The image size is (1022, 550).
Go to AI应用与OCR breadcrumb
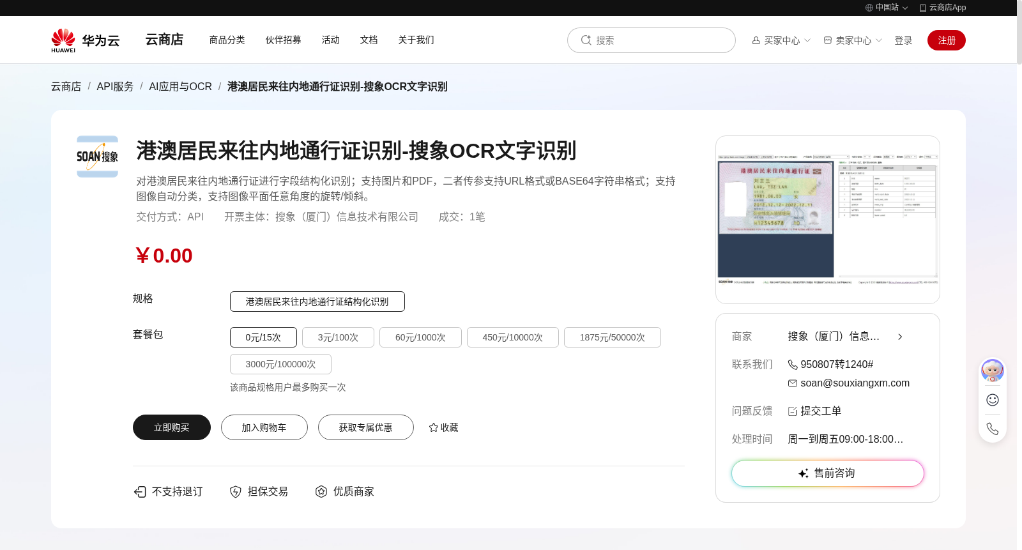tap(181, 86)
